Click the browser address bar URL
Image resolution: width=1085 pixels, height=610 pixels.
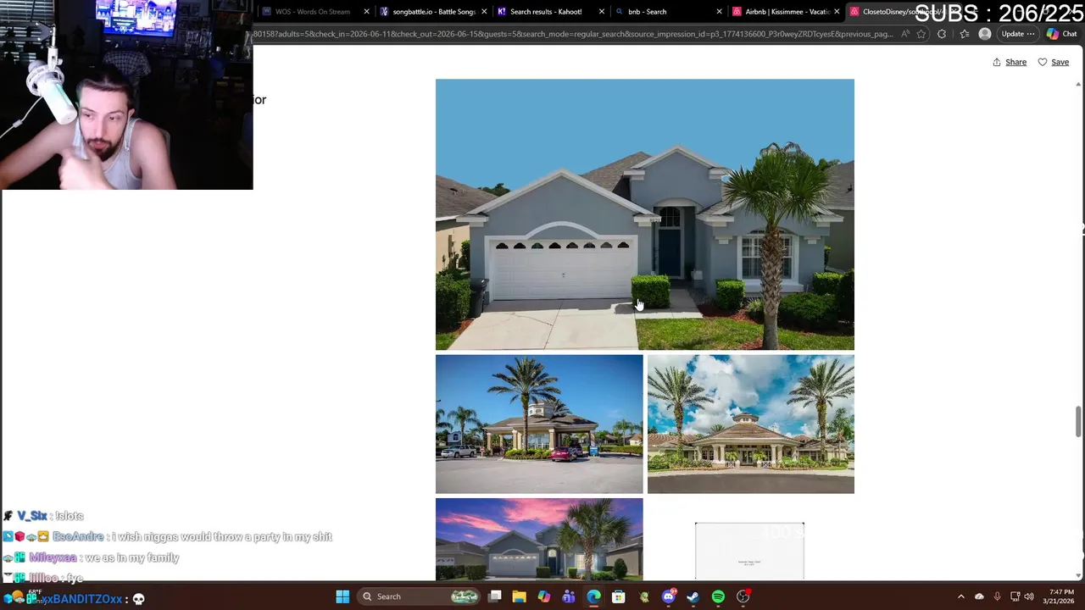coord(572,35)
